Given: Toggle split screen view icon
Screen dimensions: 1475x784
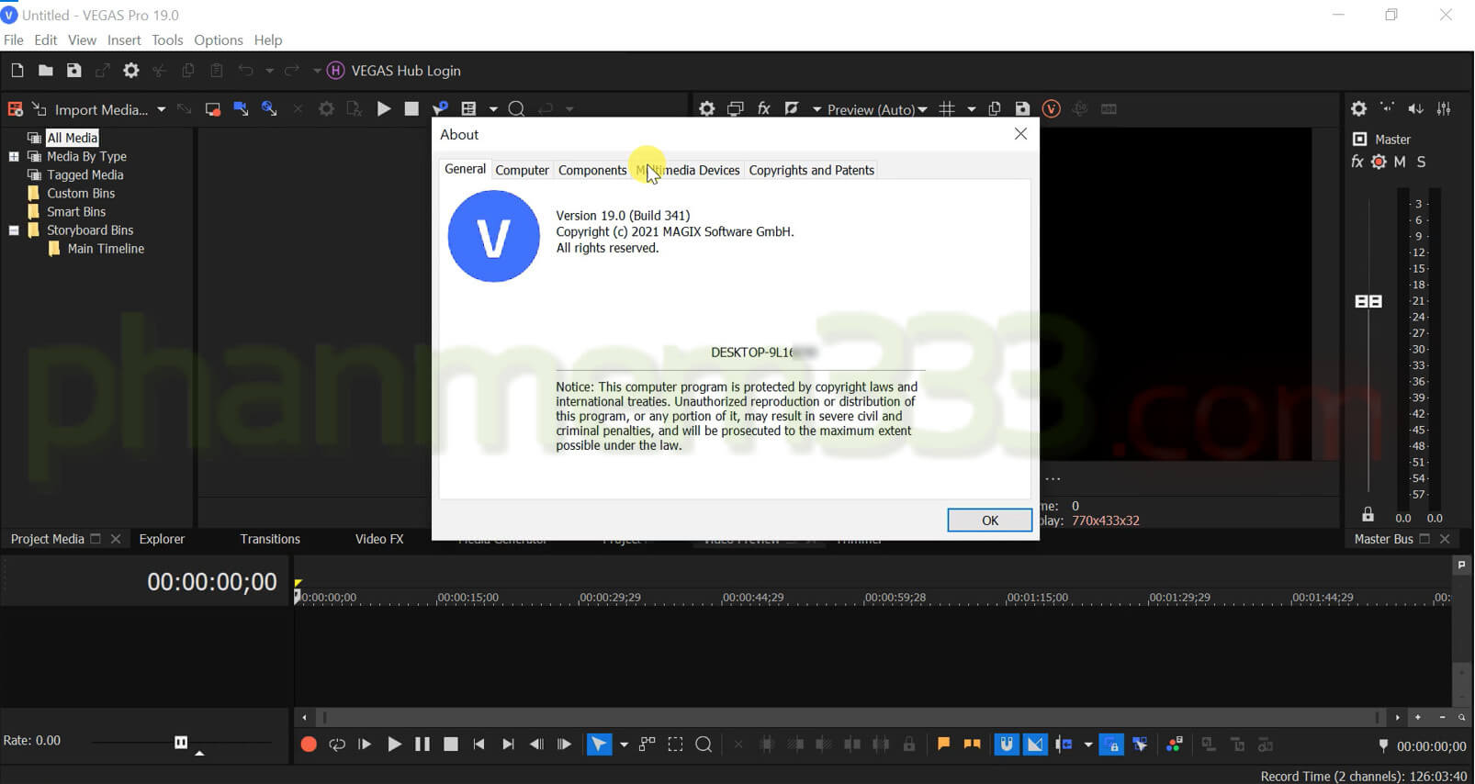Looking at the screenshot, I should [792, 109].
